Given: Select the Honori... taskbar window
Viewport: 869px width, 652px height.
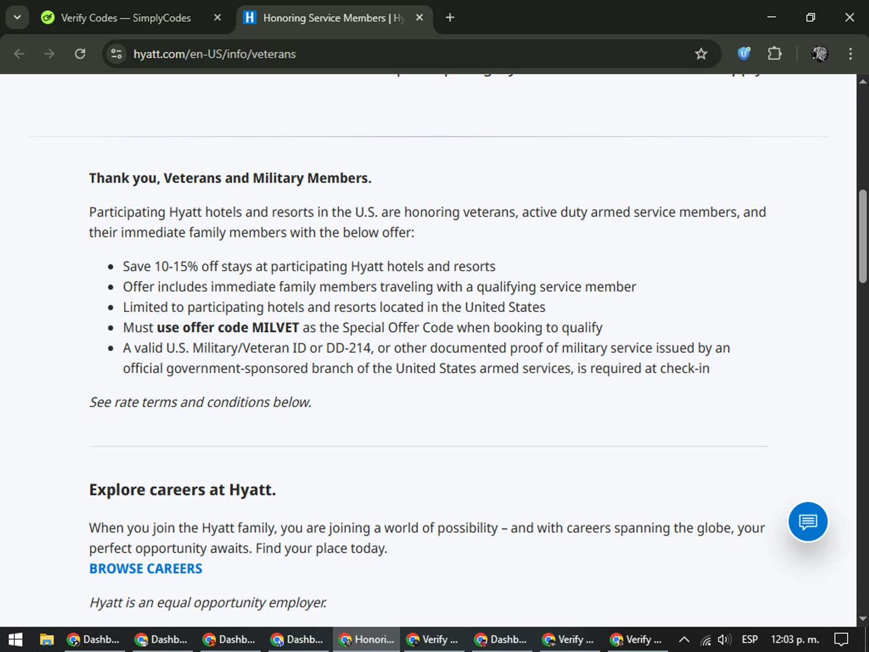Looking at the screenshot, I should pyautogui.click(x=366, y=639).
